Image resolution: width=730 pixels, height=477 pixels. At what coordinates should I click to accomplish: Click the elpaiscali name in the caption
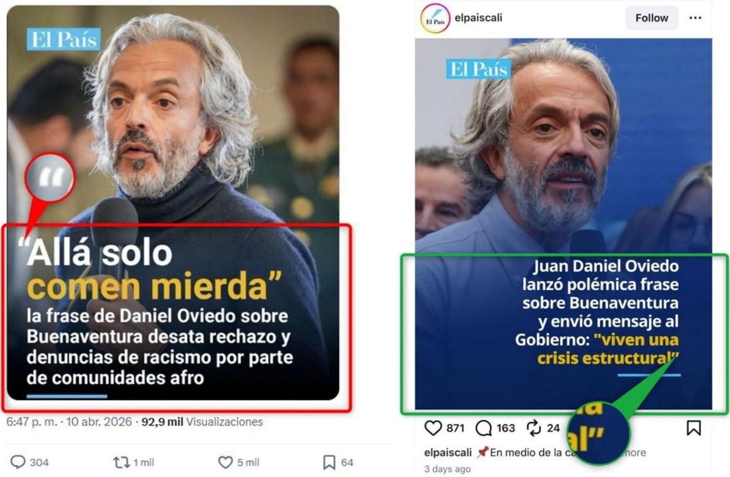(448, 452)
